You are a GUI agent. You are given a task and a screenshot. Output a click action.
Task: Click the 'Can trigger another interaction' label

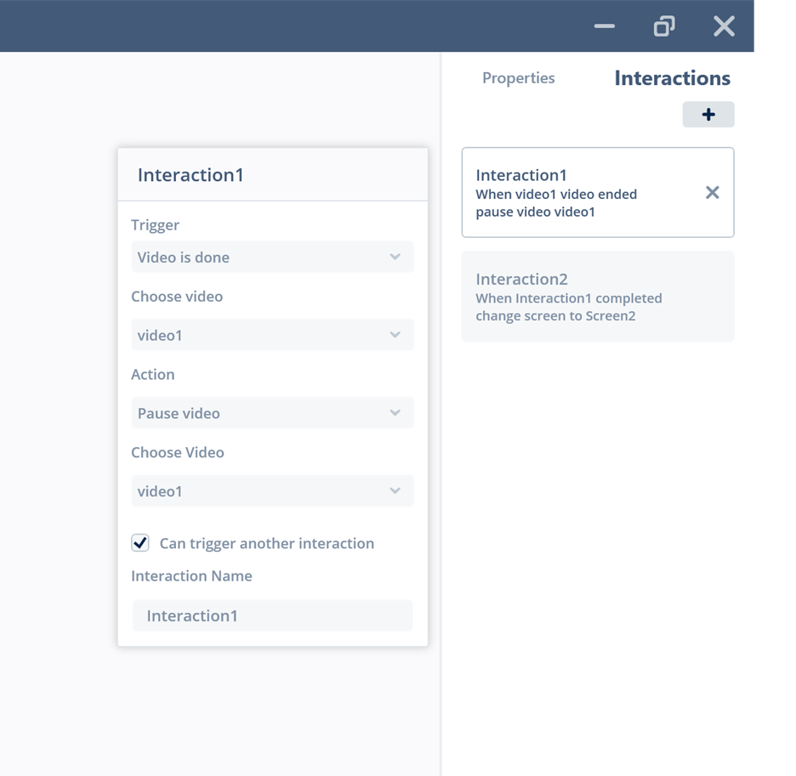[x=266, y=543]
